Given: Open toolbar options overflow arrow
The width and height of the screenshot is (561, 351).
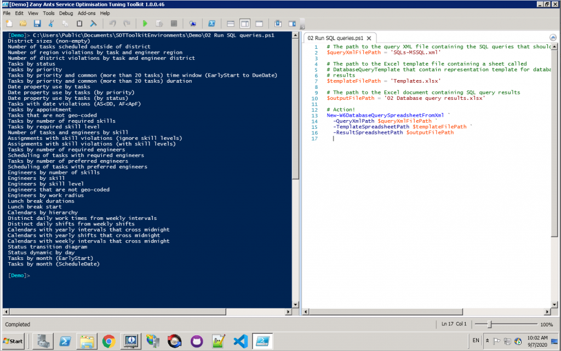Looking at the screenshot, I should tap(302, 26).
